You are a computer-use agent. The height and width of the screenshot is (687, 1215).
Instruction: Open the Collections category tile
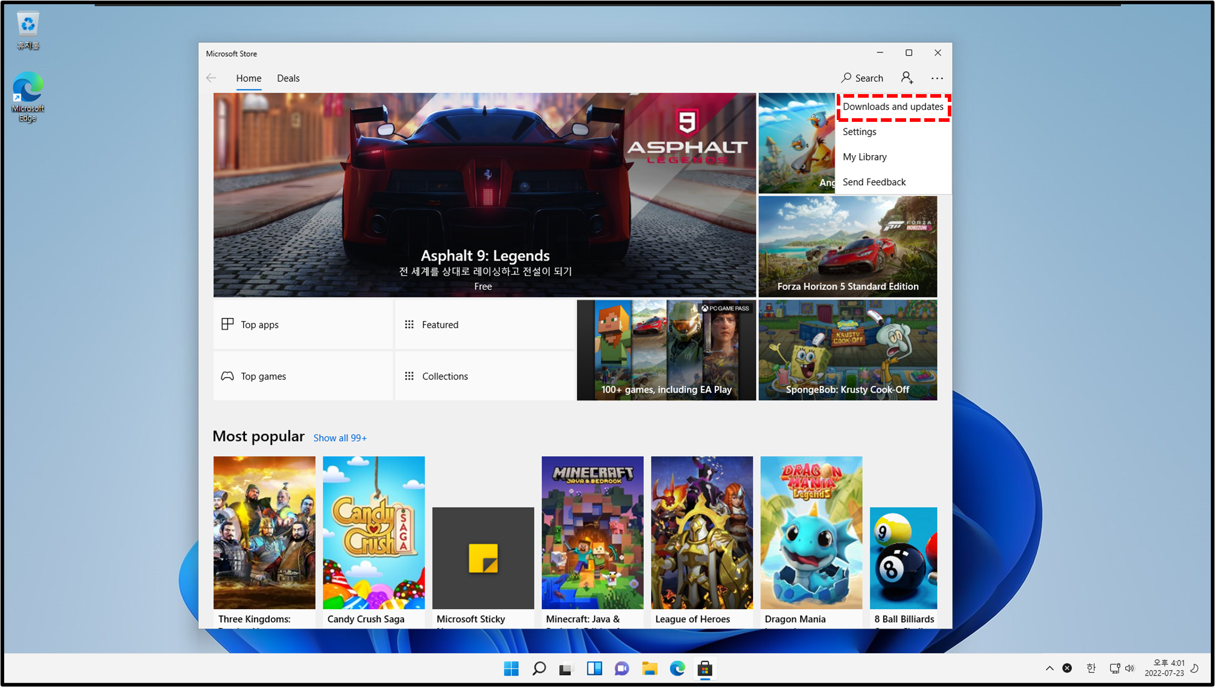tap(484, 376)
